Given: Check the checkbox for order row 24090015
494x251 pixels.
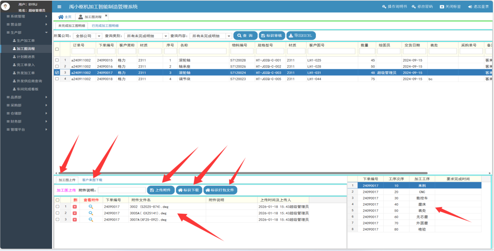Looking at the screenshot, I should (57, 60).
